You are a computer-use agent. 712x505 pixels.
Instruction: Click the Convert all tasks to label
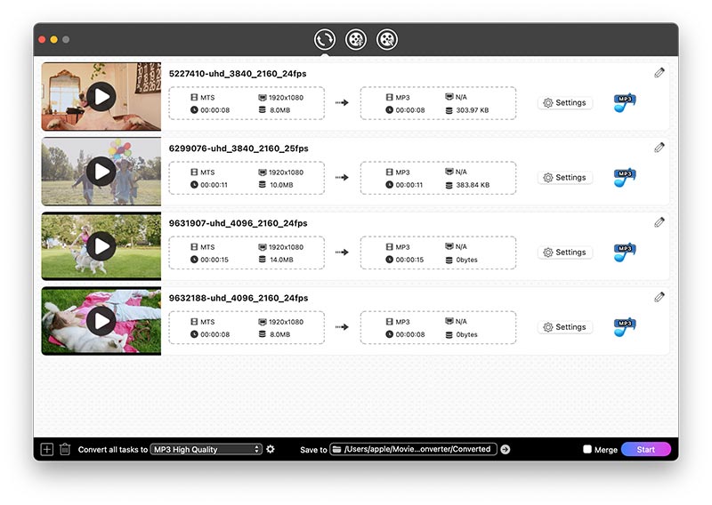click(x=113, y=450)
